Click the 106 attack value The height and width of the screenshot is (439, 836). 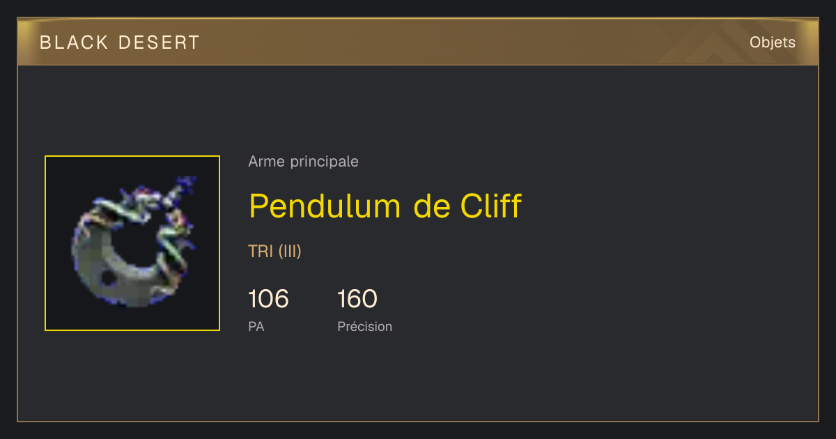tap(268, 299)
